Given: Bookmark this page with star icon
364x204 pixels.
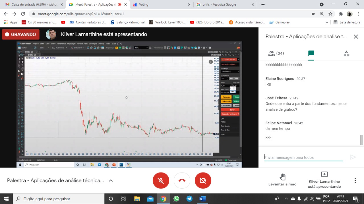Looking at the screenshot, I should point(330,14).
